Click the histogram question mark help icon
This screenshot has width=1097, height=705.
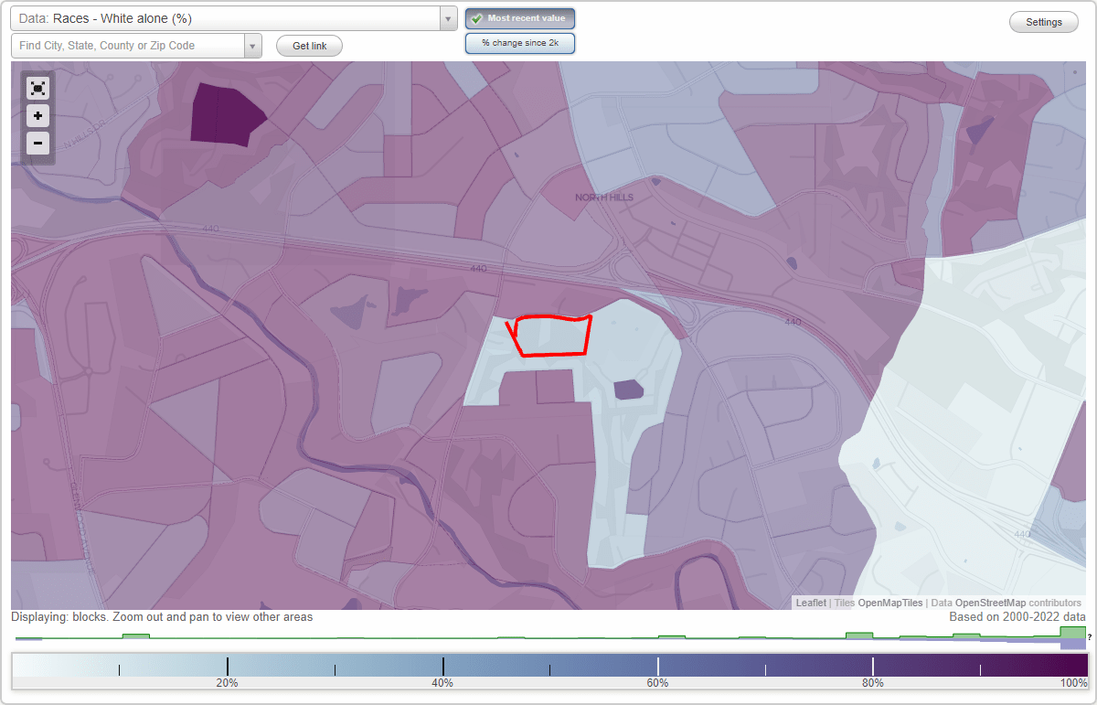[1090, 636]
